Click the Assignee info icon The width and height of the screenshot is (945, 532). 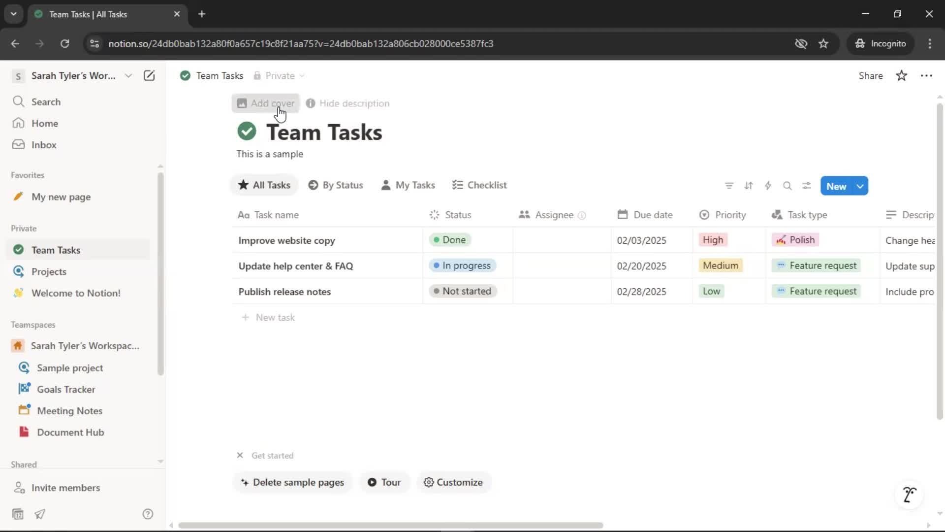click(582, 215)
